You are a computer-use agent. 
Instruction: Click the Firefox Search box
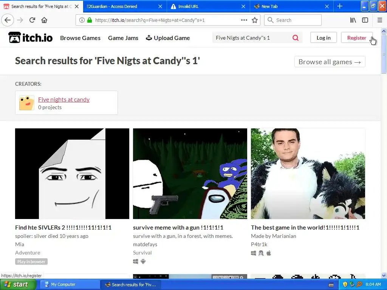293,20
